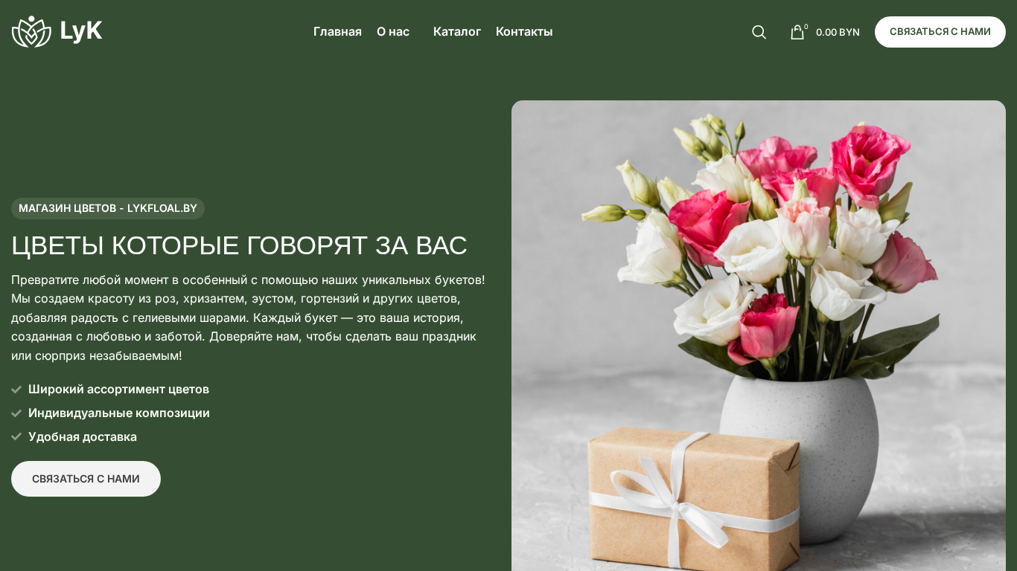Click the hero Связаться с нами button below the list

click(86, 479)
